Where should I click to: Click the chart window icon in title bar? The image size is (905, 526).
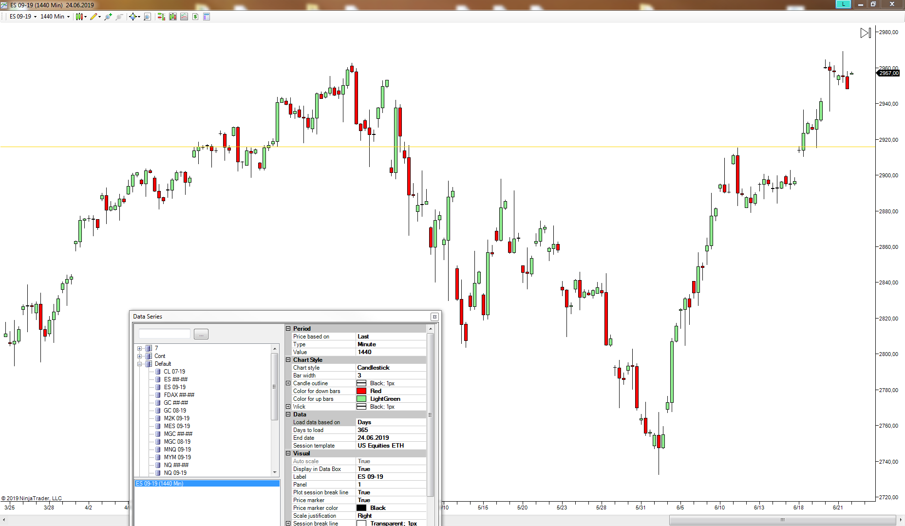4,5
